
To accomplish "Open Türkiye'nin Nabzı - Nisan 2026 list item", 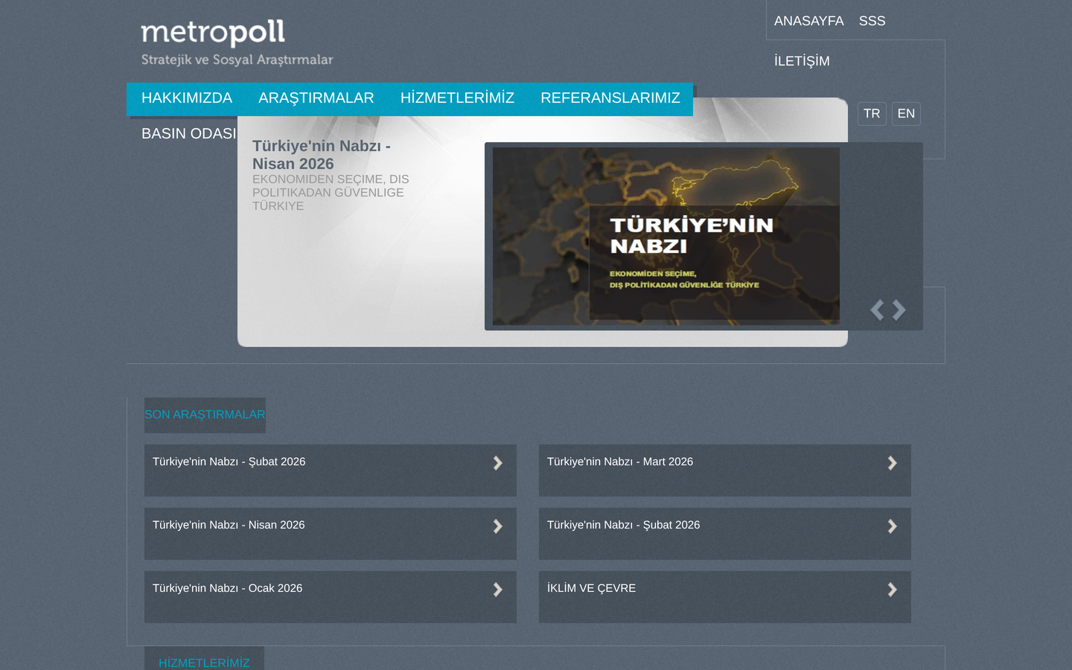I will tap(229, 525).
